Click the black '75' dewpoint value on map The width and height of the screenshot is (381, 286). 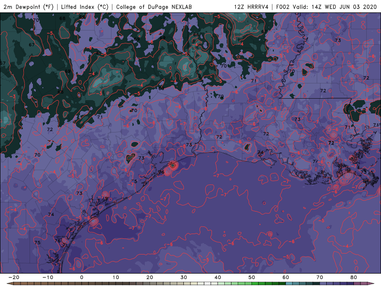pos(38,243)
